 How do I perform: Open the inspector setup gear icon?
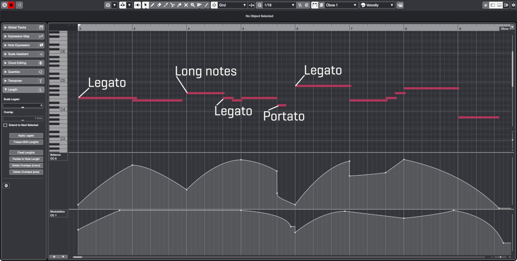pyautogui.click(x=6, y=186)
